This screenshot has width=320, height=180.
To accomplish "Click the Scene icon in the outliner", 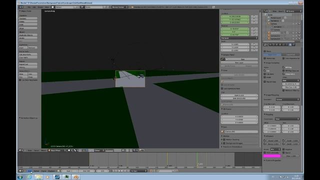I will click(x=266, y=14).
